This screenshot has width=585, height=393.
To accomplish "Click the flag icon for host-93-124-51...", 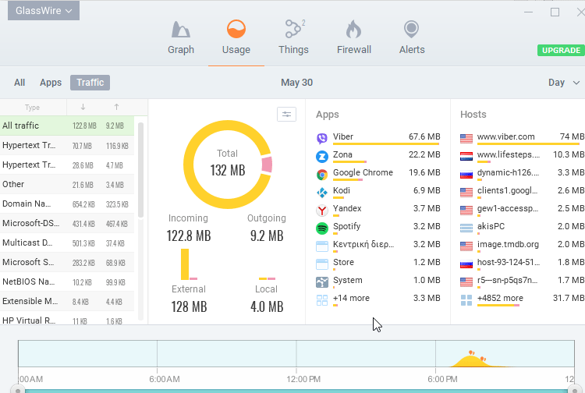I will 466,264.
